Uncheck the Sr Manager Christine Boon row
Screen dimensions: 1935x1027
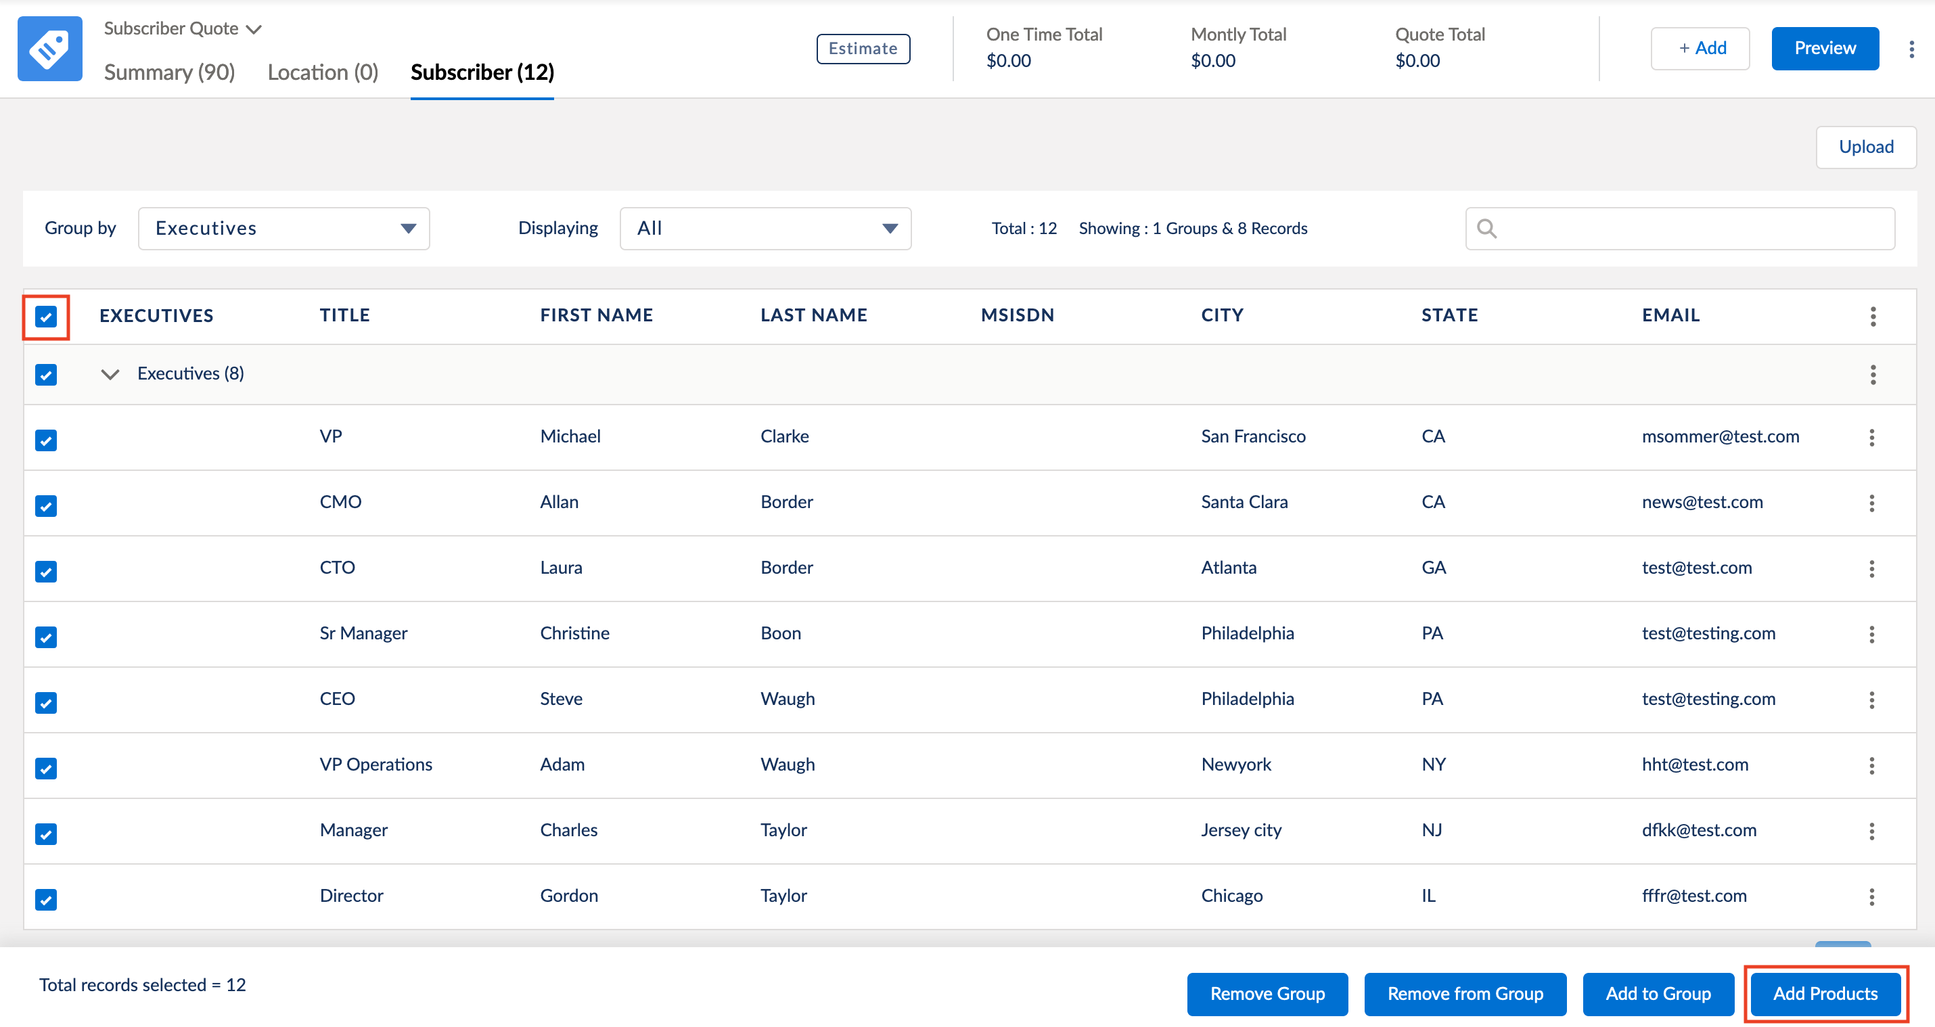[x=46, y=637]
